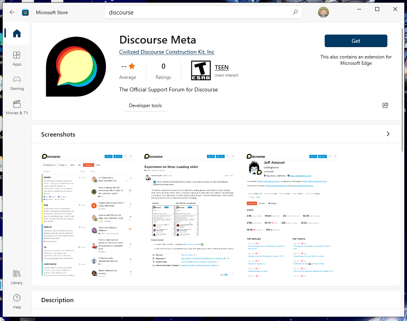Viewport: 407px width, 321px height.
Task: Open the user profile avatar
Action: click(323, 12)
